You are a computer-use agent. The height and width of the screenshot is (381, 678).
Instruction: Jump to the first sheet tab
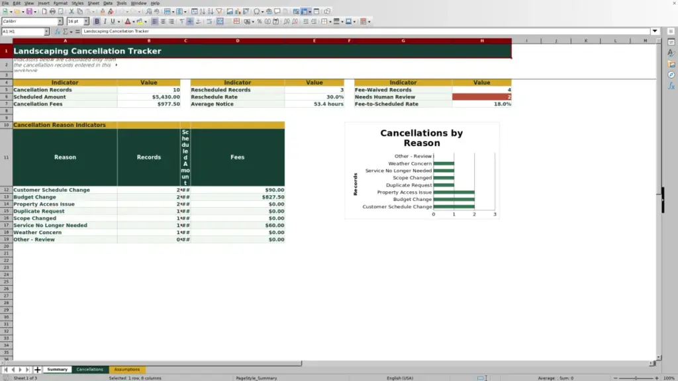coord(5,370)
